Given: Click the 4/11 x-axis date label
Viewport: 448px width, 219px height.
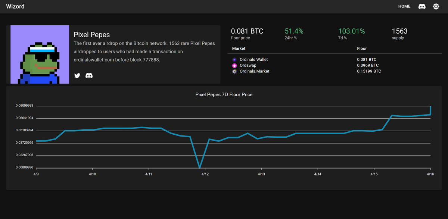Looking at the screenshot, I should pyautogui.click(x=149, y=174).
